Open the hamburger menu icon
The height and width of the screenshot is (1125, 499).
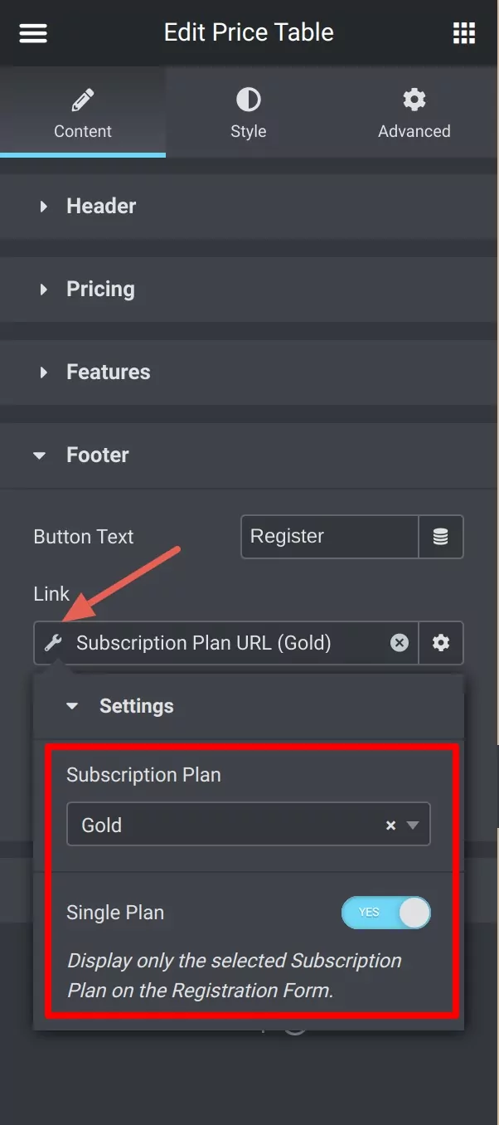tap(33, 33)
